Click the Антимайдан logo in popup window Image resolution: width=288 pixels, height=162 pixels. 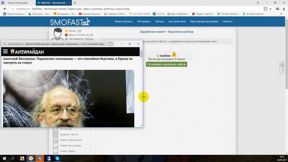pos(27,52)
